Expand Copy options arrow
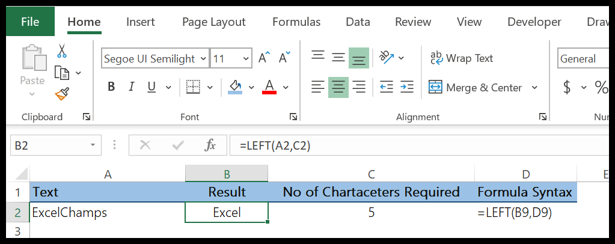 (x=78, y=73)
